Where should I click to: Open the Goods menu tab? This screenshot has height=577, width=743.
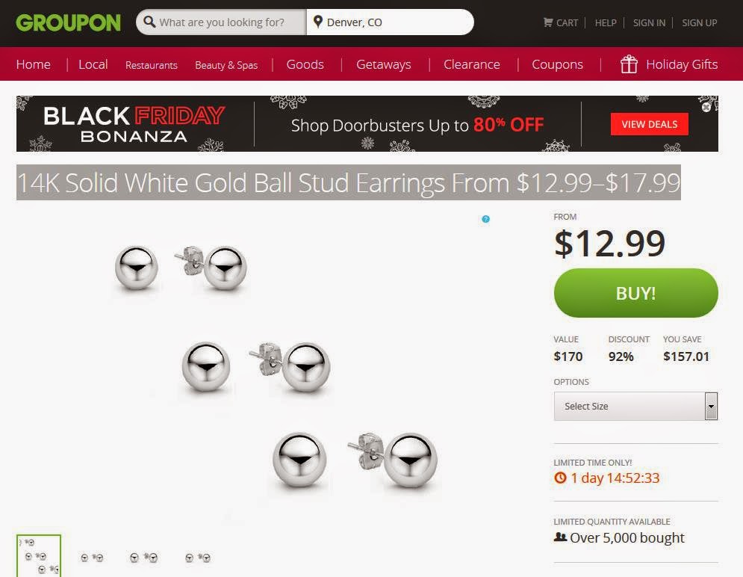click(x=305, y=64)
